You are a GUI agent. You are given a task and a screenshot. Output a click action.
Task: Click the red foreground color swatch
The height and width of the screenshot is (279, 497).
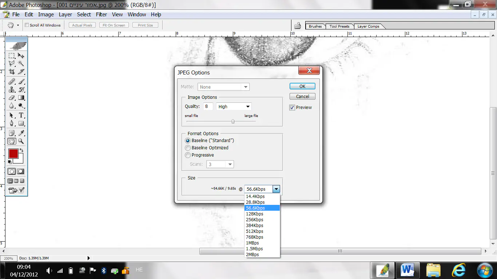click(x=13, y=154)
